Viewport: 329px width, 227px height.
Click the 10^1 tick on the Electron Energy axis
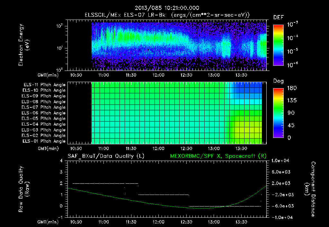[59, 48]
